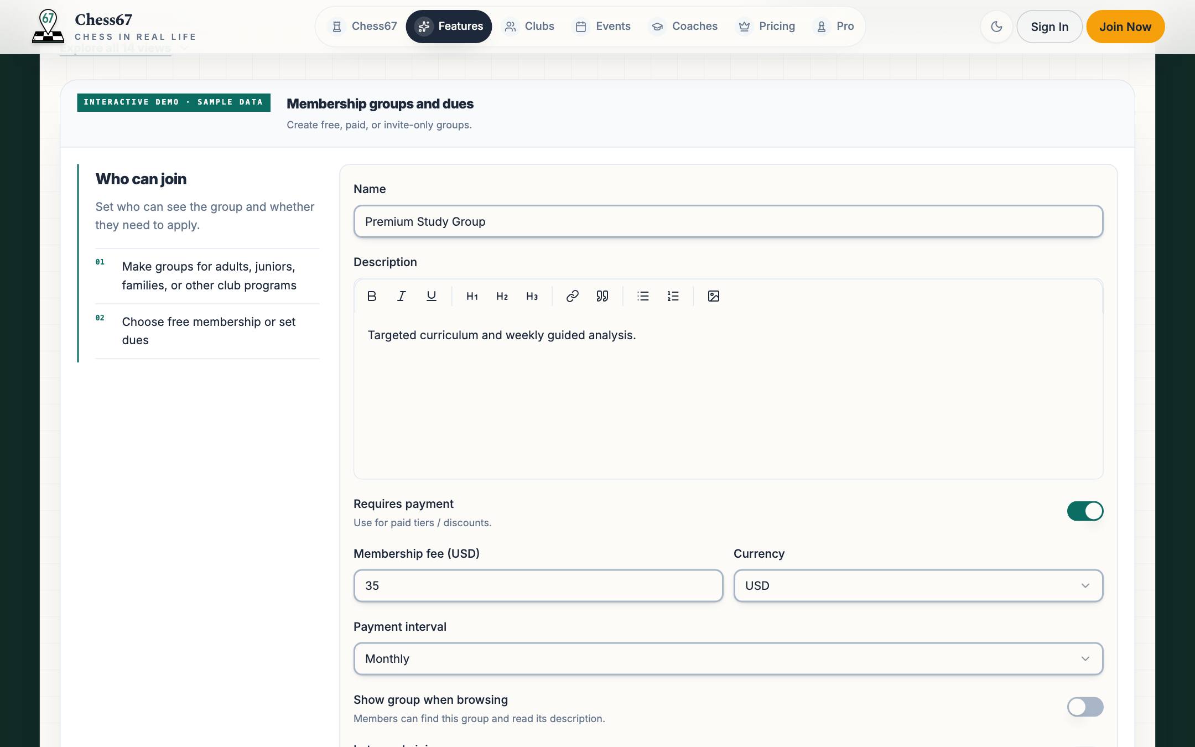Toggle Bold formatting in description toolbar
1195x747 pixels.
372,296
